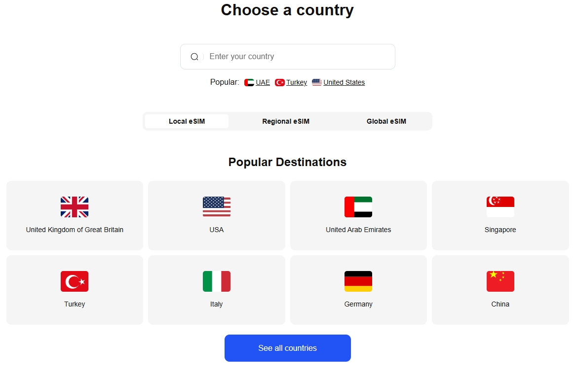The image size is (576, 374).
Task: Click the Turkey flag in Popular Destinations
Action: click(75, 281)
